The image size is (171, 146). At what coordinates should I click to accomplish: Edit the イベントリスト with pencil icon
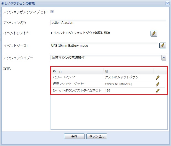click(x=154, y=33)
